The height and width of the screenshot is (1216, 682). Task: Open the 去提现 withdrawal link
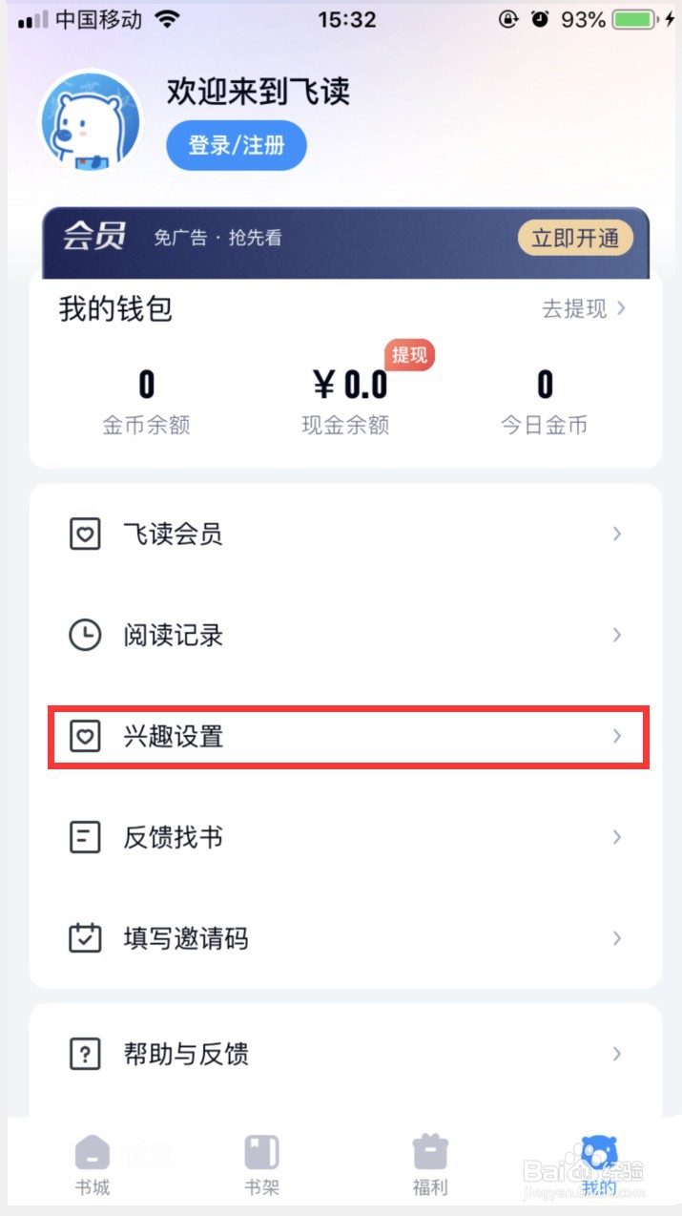[584, 308]
